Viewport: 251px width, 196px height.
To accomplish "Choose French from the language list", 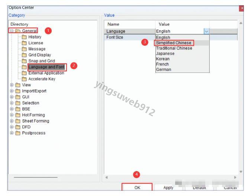I will 182,64.
